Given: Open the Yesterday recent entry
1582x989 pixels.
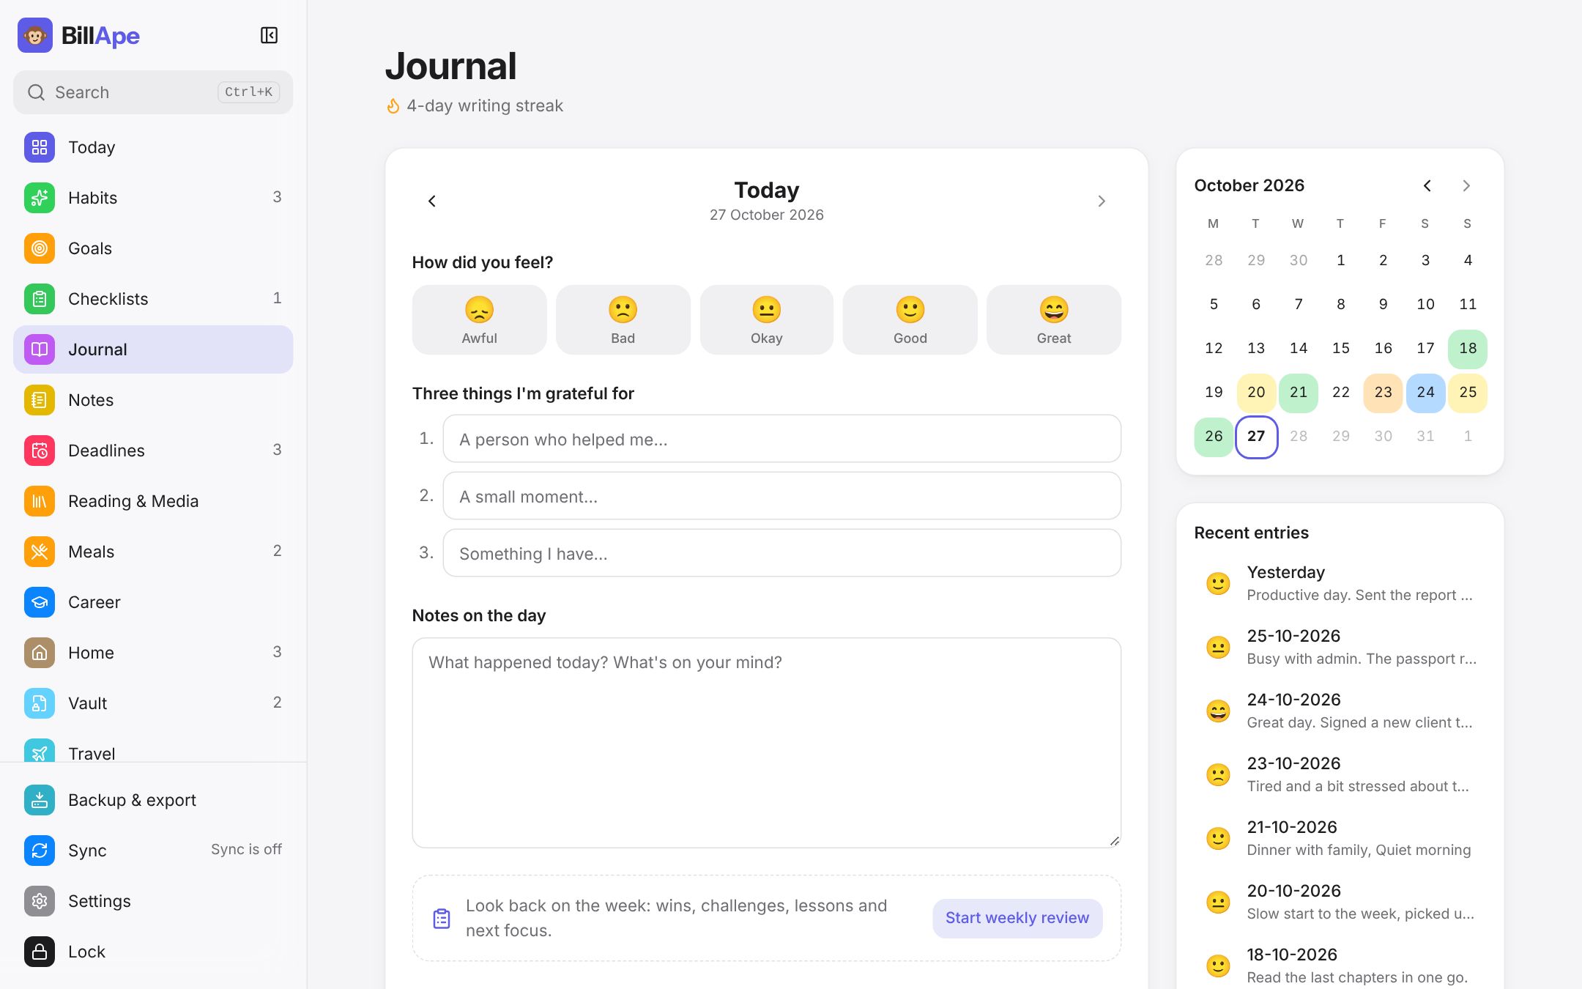Looking at the screenshot, I should 1340,583.
